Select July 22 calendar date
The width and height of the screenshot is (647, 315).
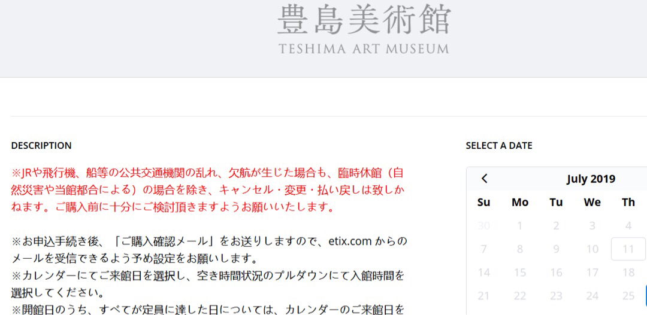point(520,295)
